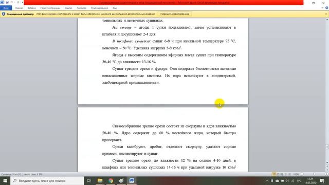Click the word count in status bar
Image resolution: width=329 pixels, height=185 pixels.
pos(33,174)
